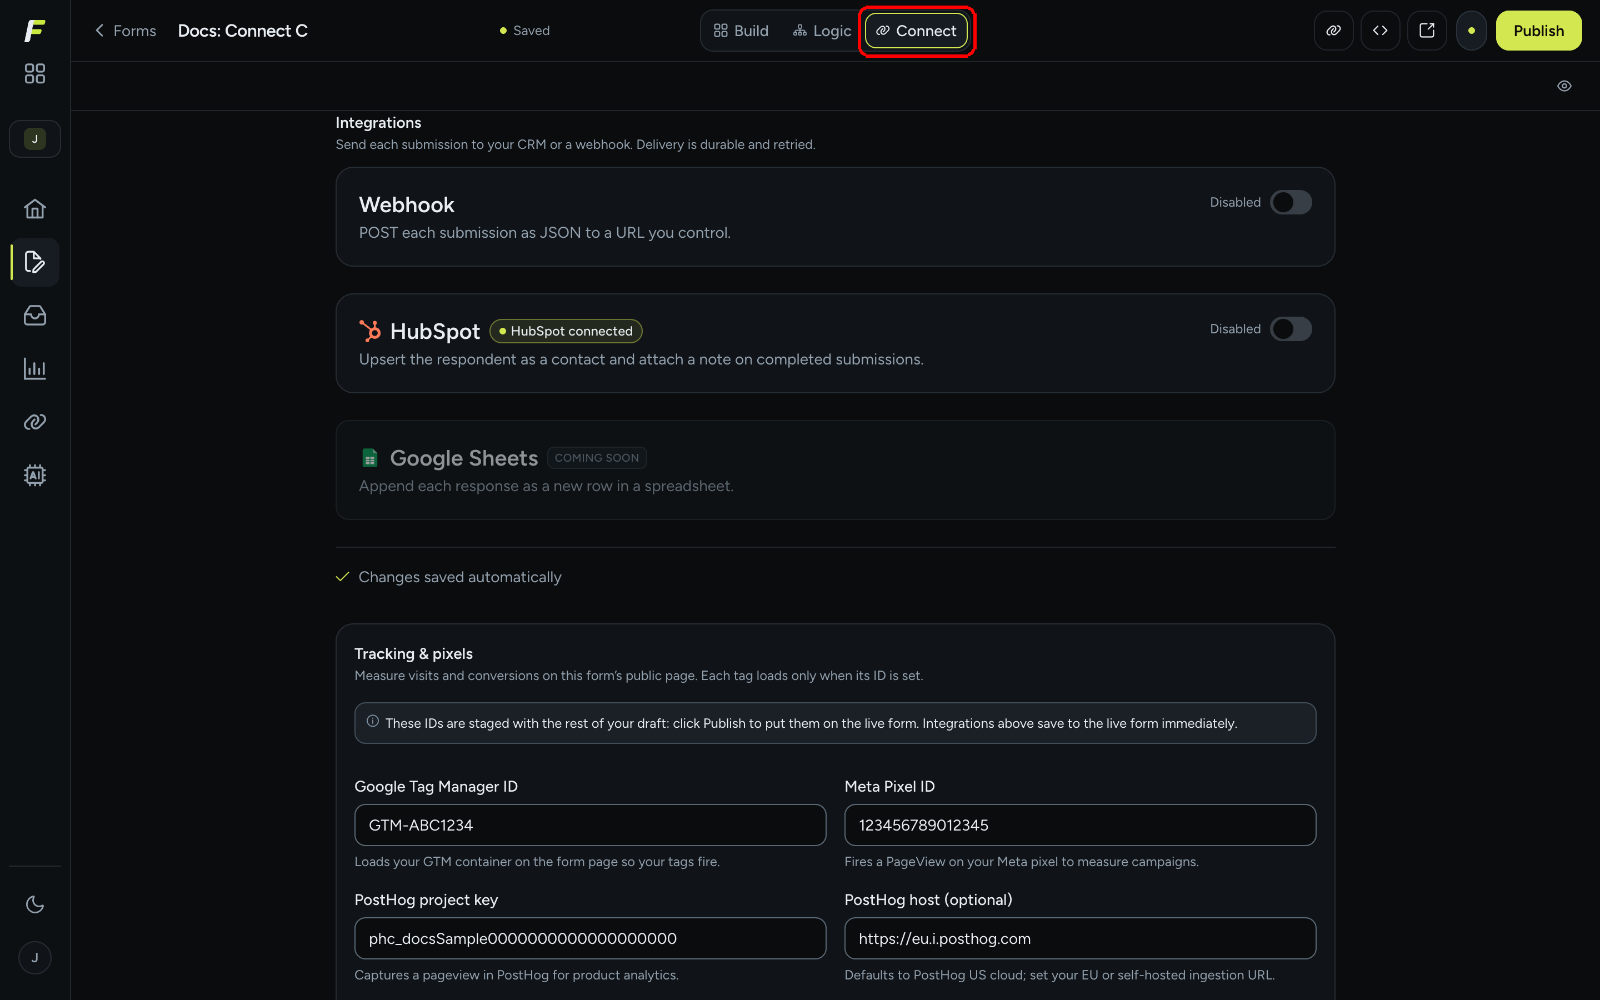Image resolution: width=1600 pixels, height=1000 pixels.
Task: Switch to the Logic tab
Action: (x=822, y=31)
